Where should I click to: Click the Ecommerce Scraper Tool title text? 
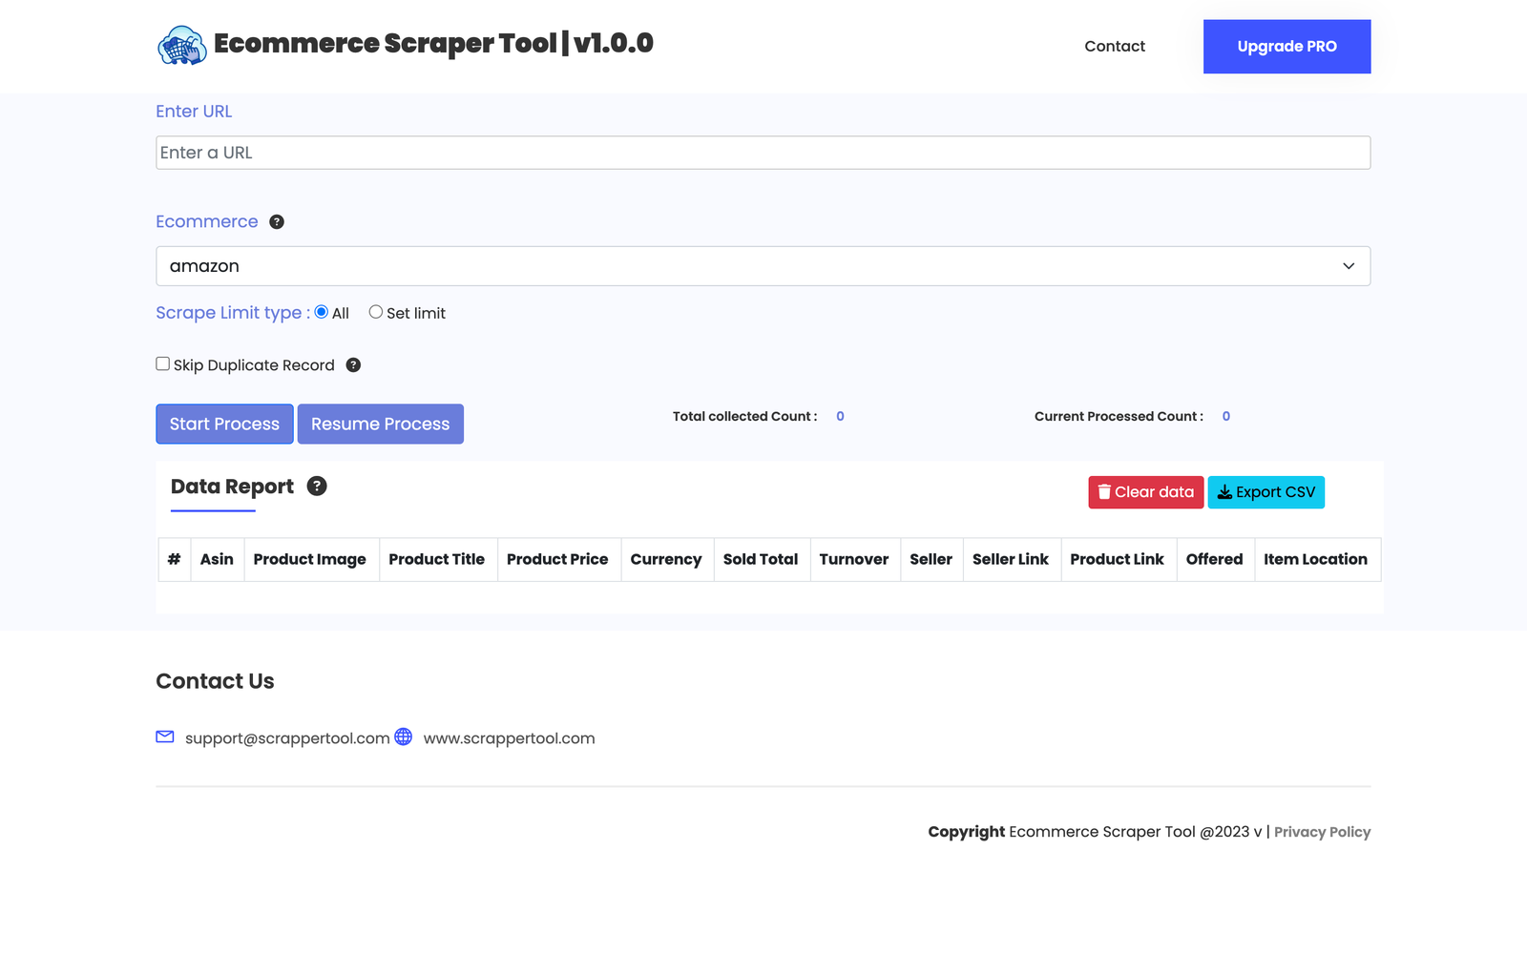(x=433, y=44)
